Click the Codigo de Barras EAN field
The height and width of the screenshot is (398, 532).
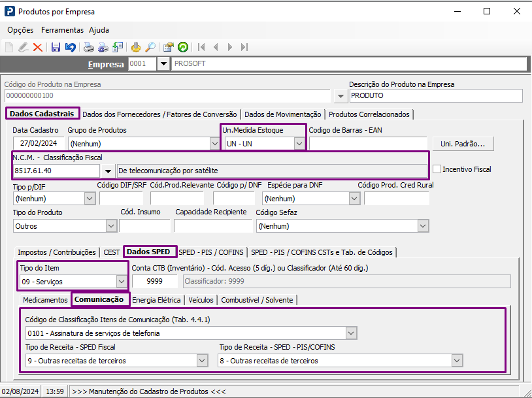pyautogui.click(x=368, y=144)
